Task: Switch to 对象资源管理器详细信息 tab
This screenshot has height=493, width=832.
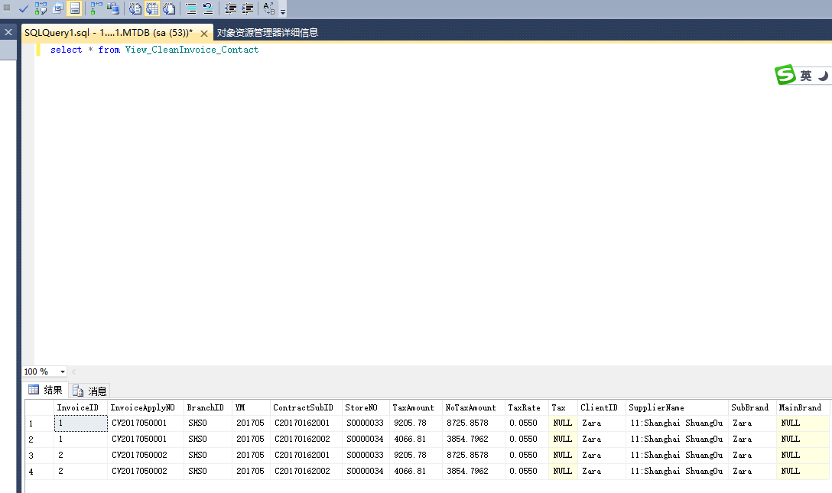Action: pos(268,33)
